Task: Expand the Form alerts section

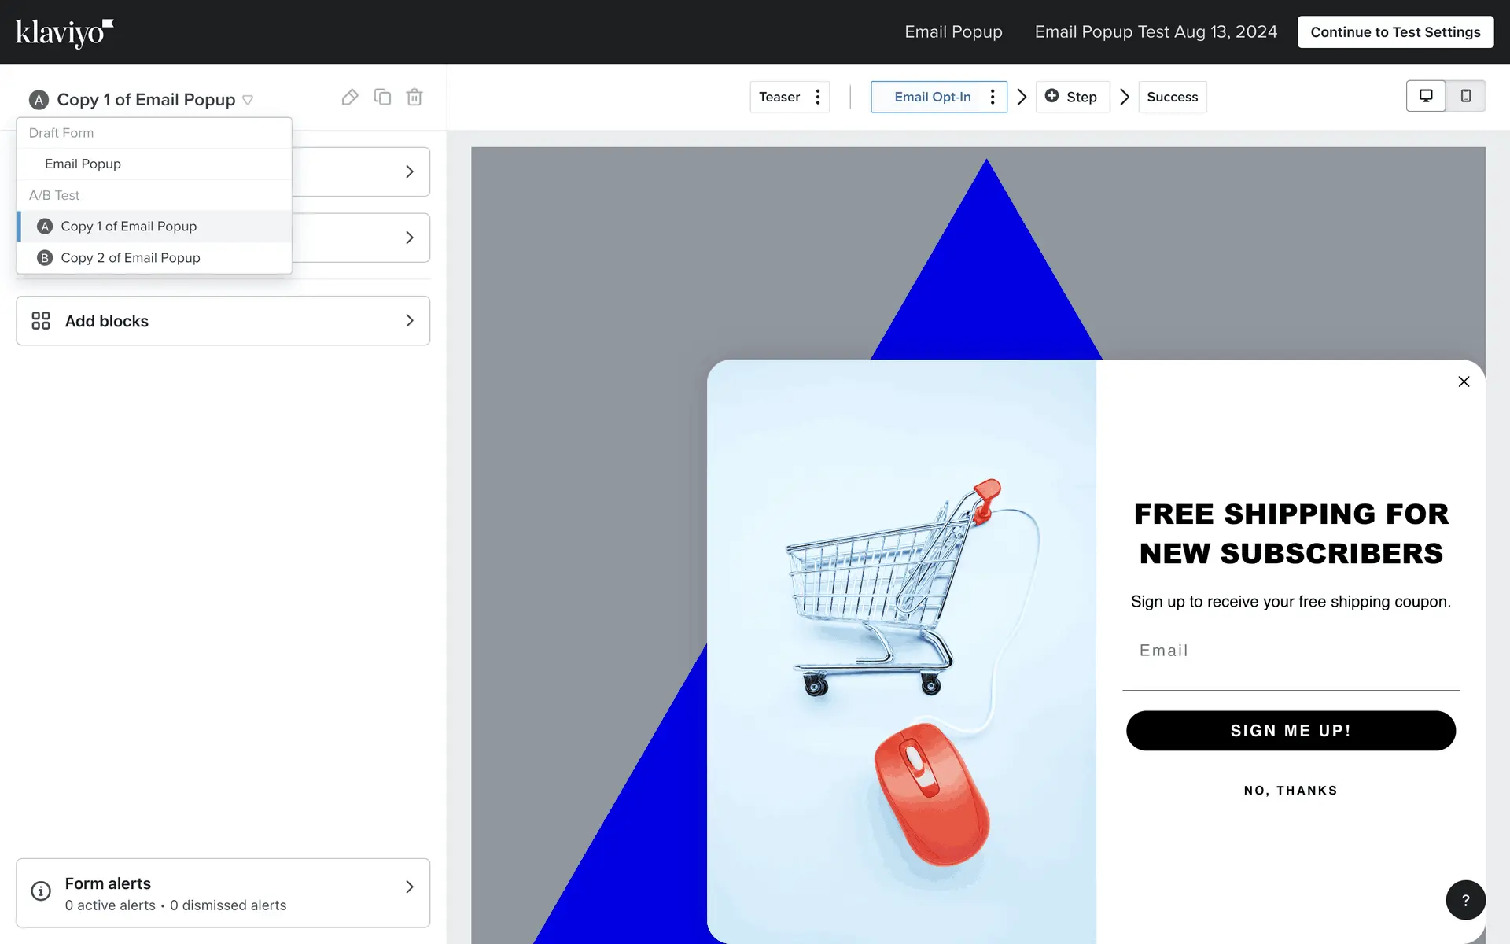Action: [223, 893]
